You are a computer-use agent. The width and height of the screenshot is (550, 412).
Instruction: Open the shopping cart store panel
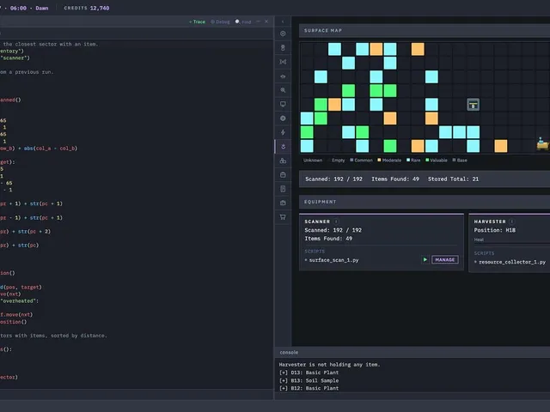click(283, 217)
